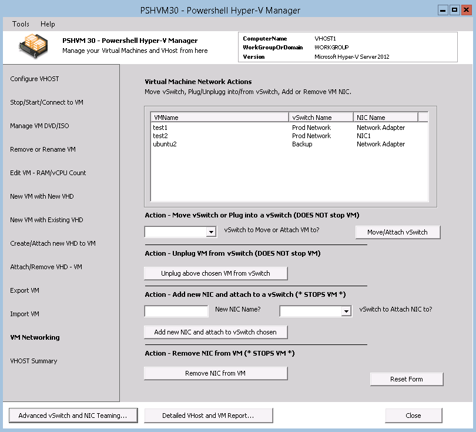Screen dimensions: 476x432
Task: Maximize the PSHVM30 window
Action: click(x=454, y=11)
